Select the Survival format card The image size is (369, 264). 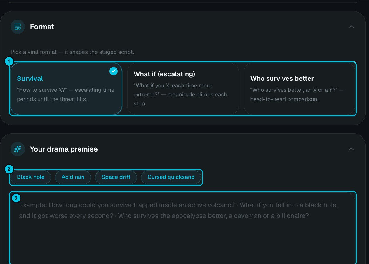tap(66, 89)
